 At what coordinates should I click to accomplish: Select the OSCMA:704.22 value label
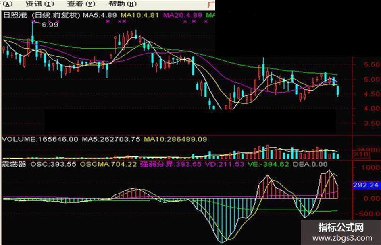coord(108,164)
